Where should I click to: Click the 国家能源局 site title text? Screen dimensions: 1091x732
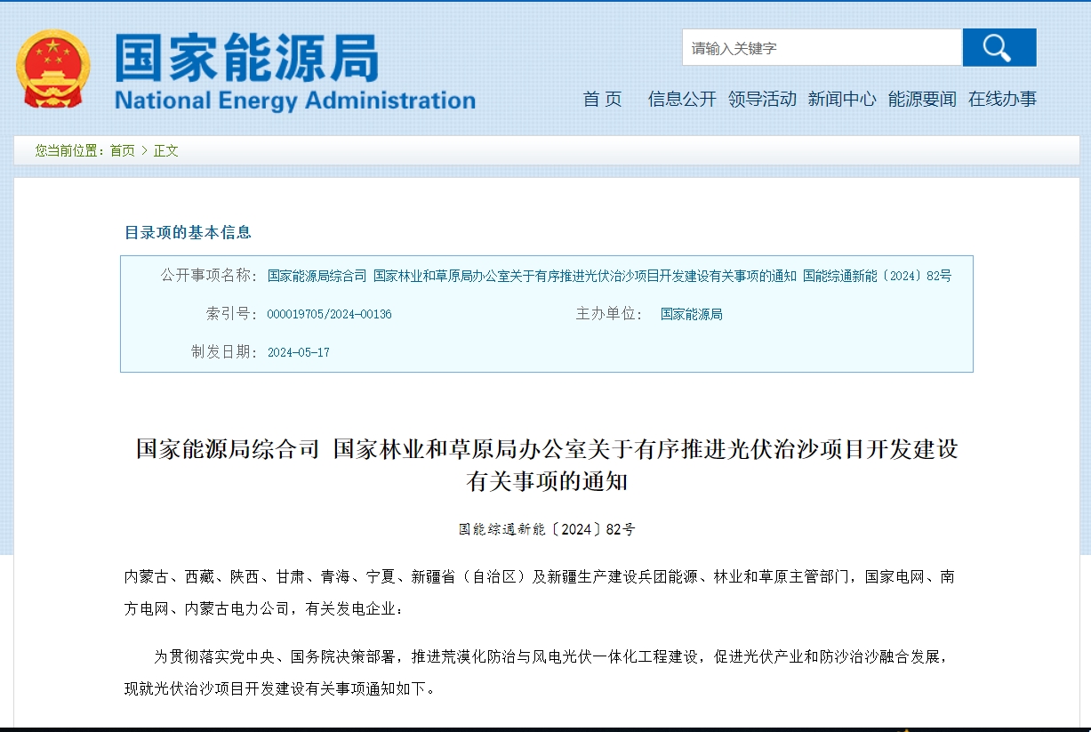[247, 58]
